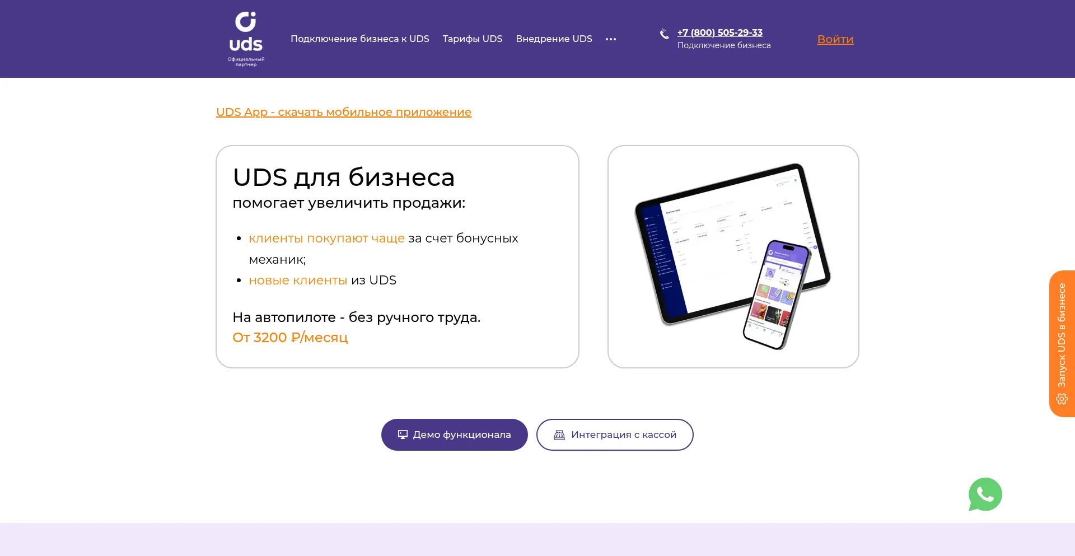Click the новые клиенты link
Screen dimensions: 1075x556
[297, 280]
